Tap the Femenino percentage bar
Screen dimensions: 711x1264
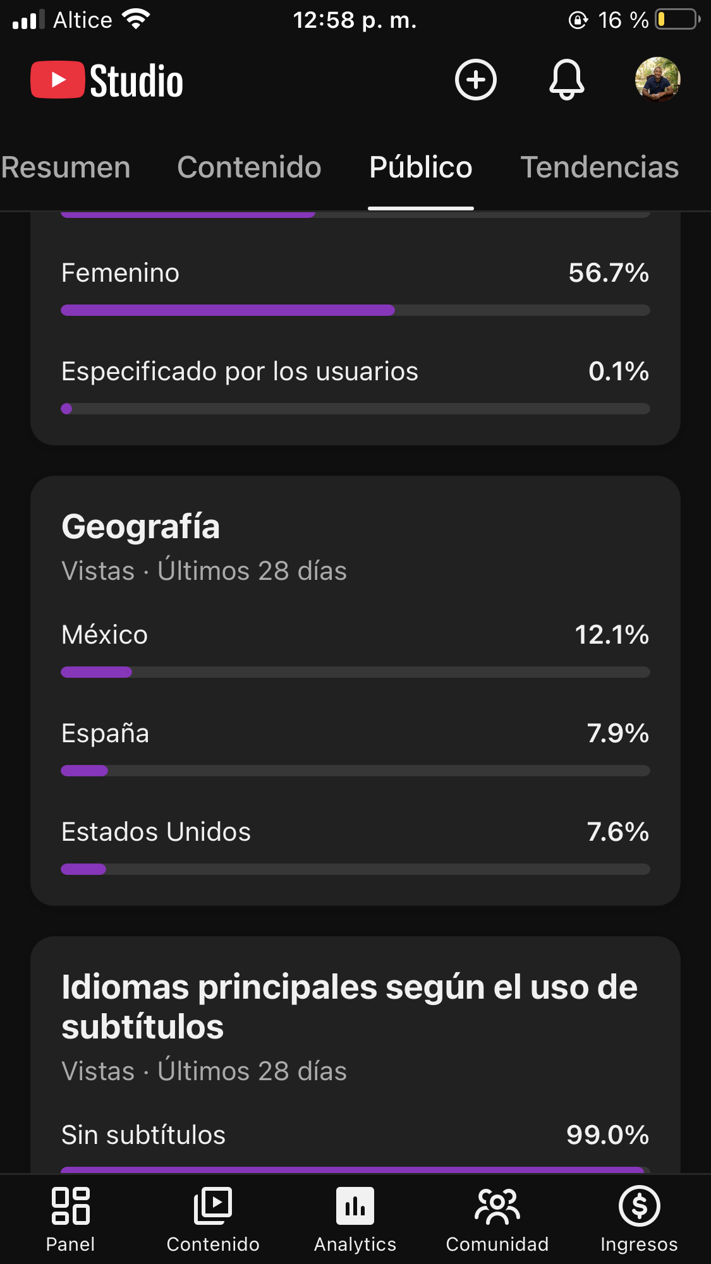(355, 310)
